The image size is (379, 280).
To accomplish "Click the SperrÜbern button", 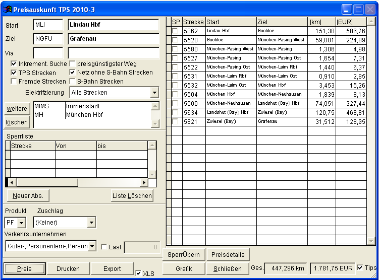I will pos(184,255).
